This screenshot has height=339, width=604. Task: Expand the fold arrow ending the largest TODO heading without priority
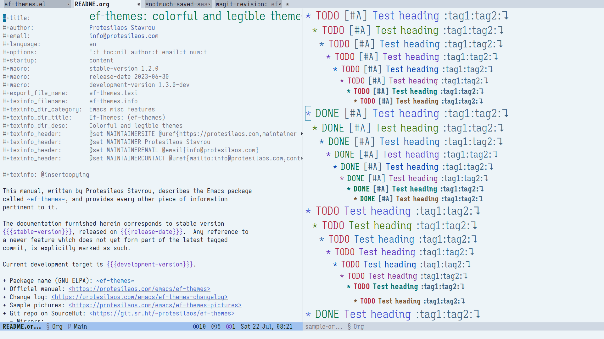[477, 211]
